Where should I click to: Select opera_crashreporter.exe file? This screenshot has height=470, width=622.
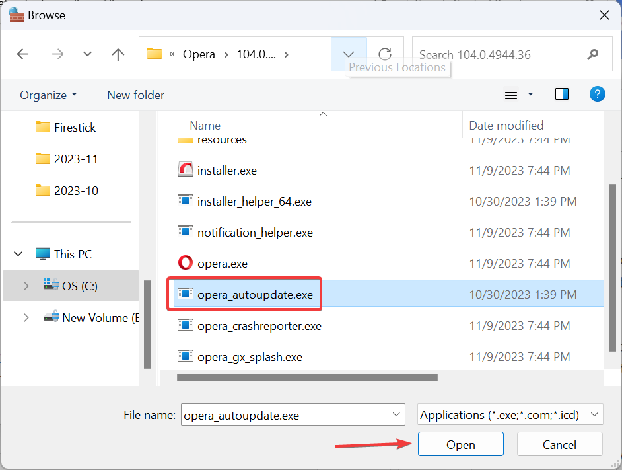[x=259, y=326]
